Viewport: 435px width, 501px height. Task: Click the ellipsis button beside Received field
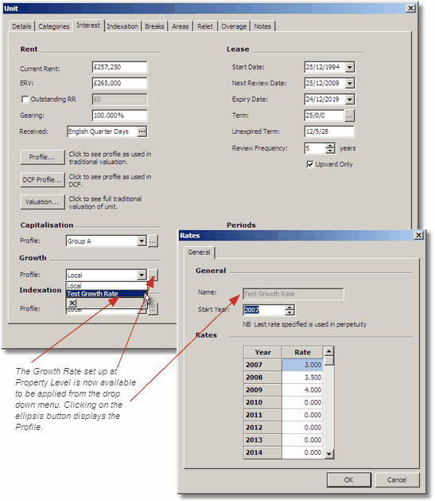142,131
